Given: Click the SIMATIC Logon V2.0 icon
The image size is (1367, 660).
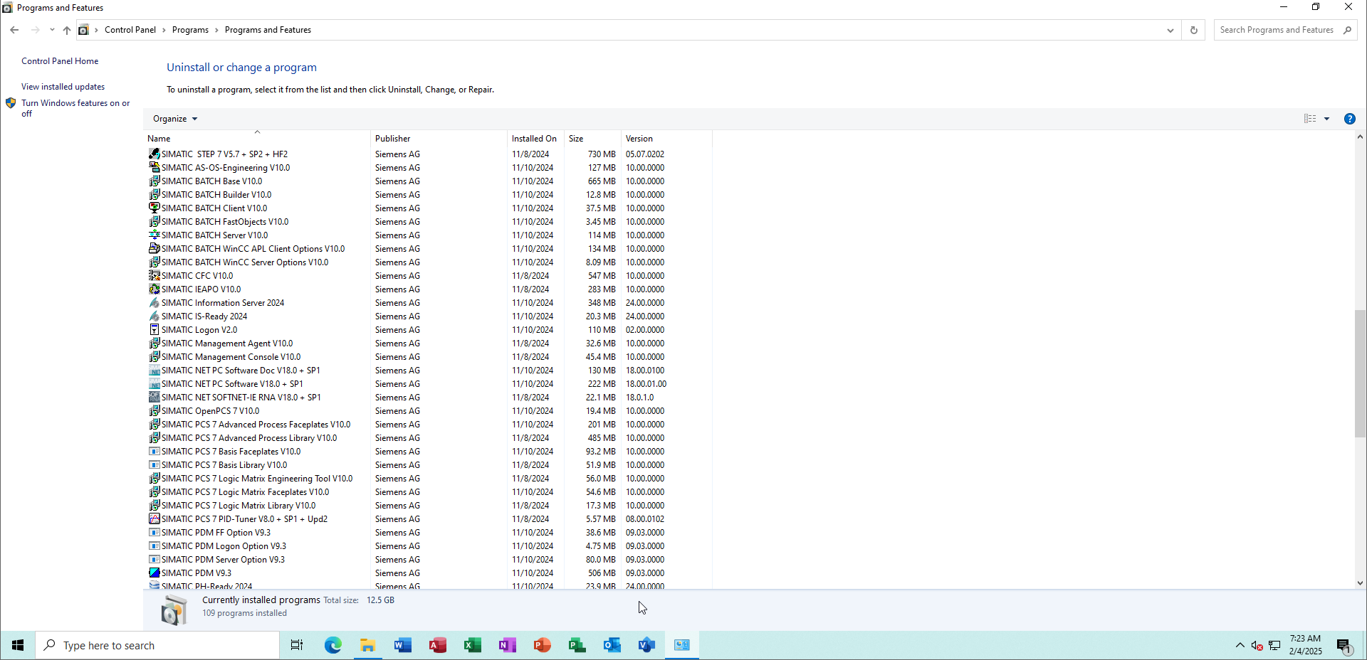Looking at the screenshot, I should [x=154, y=329].
